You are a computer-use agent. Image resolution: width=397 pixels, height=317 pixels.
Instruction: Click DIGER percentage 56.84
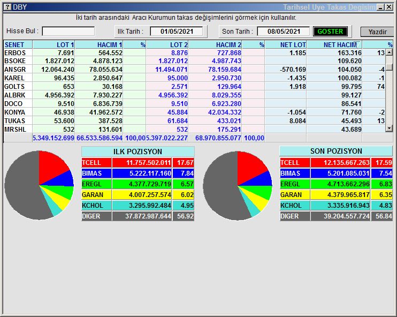click(384, 216)
